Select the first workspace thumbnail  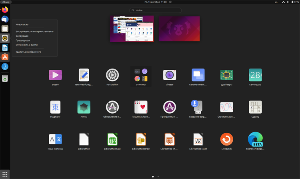coord(132,29)
